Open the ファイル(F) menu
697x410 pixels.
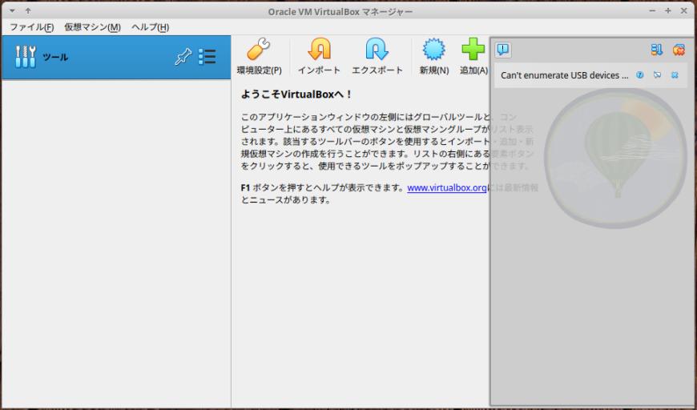click(x=32, y=27)
